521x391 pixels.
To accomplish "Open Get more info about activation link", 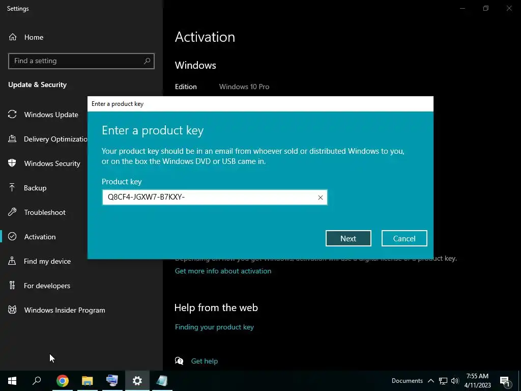I will point(223,271).
